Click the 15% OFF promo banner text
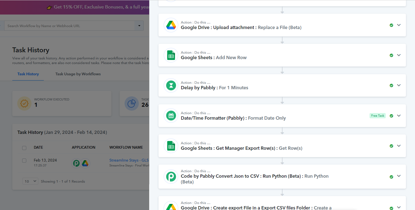Viewport: 415px width, 210px height. (102, 7)
